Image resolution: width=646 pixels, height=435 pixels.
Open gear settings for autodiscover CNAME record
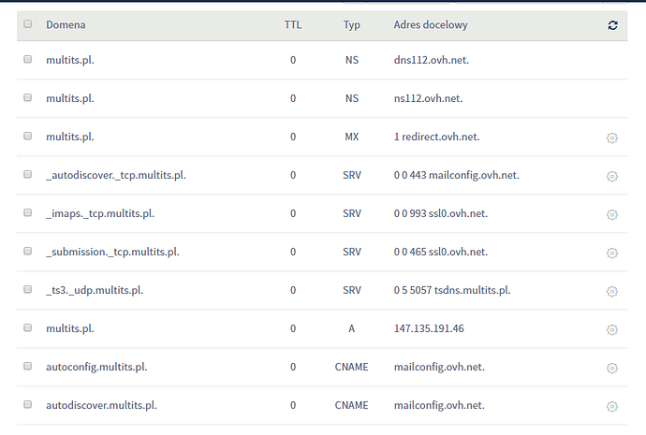(612, 406)
